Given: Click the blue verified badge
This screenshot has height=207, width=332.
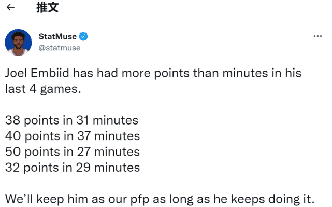Looking at the screenshot, I should (x=83, y=36).
